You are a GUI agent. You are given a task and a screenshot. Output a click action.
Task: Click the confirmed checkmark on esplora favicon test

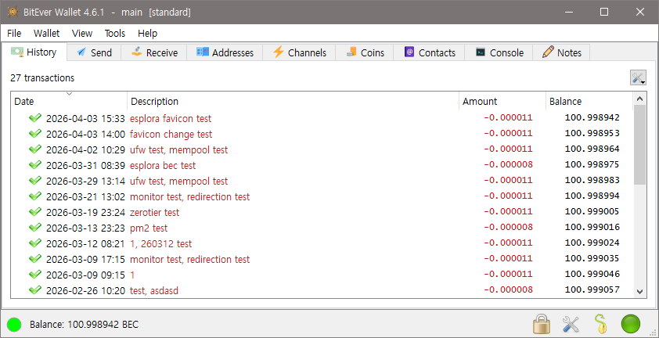34,118
